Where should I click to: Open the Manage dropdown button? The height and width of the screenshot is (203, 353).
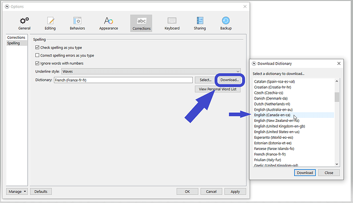click(17, 192)
